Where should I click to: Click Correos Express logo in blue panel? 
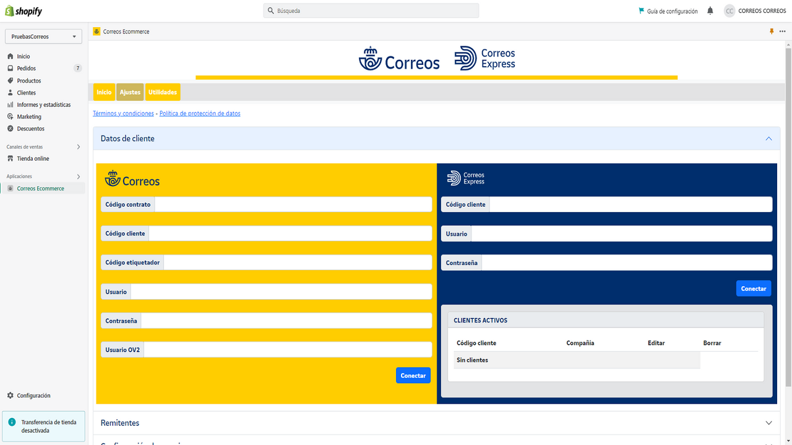tap(466, 178)
